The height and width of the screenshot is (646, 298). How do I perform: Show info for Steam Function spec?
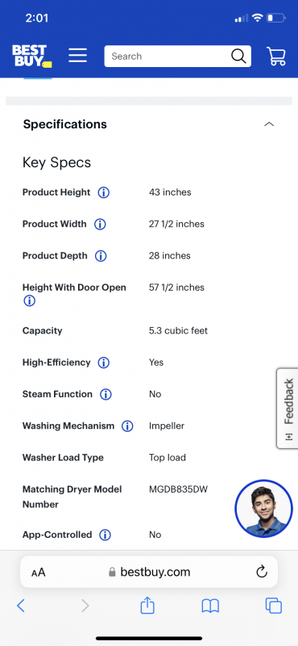(x=106, y=394)
